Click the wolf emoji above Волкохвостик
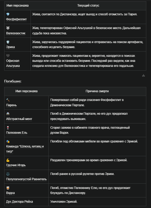Viewport: 151px width, 208px height. click(x=8, y=28)
